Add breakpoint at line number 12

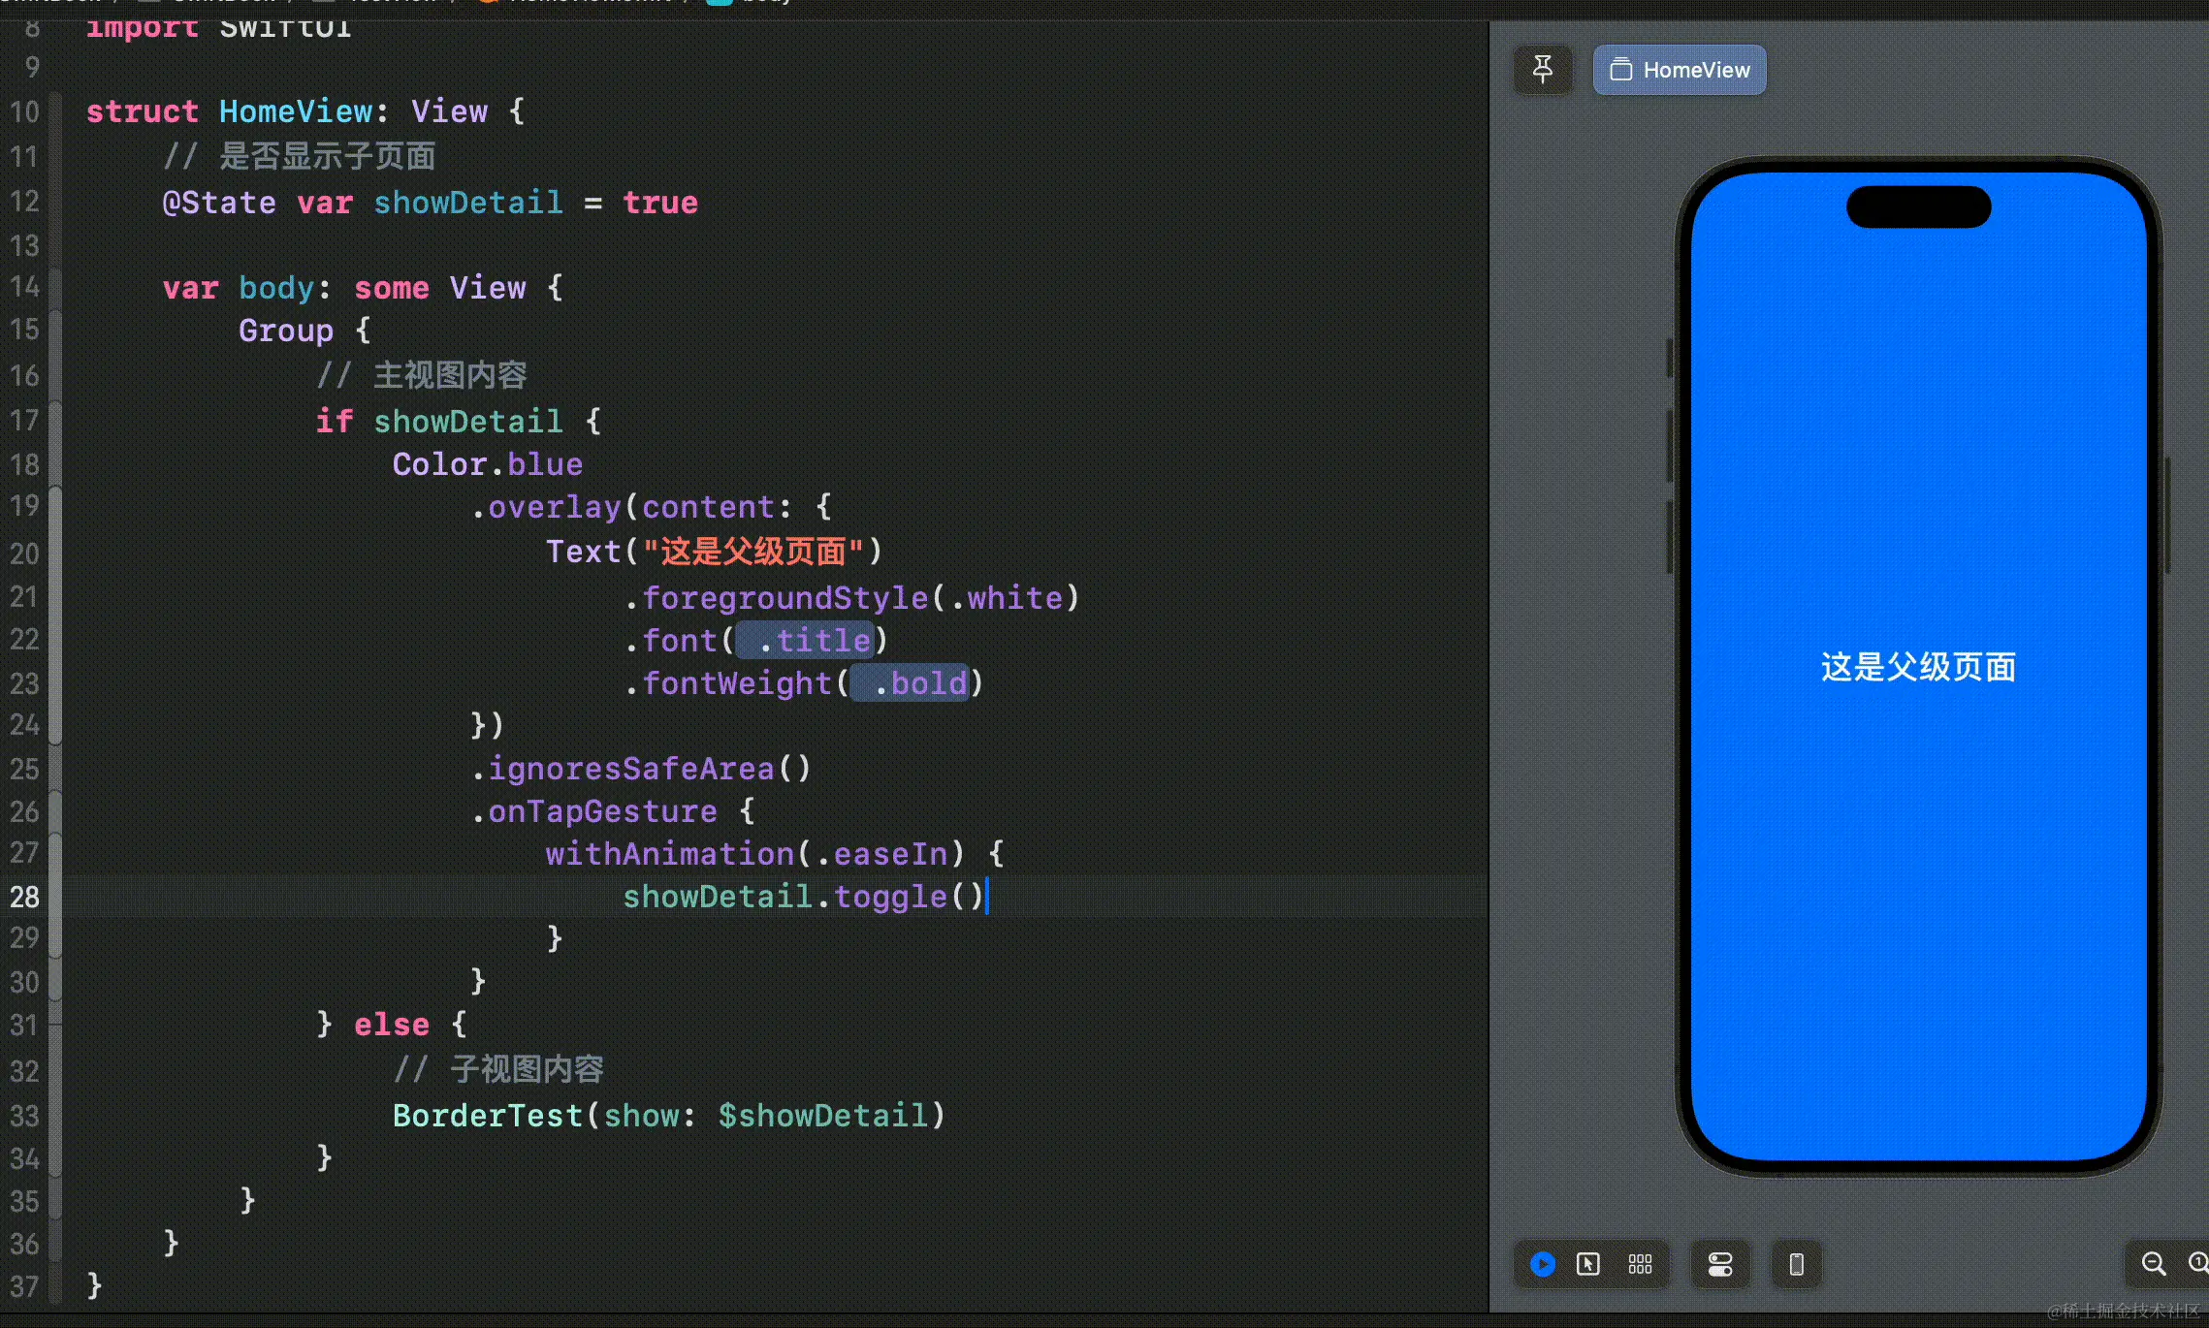point(25,202)
